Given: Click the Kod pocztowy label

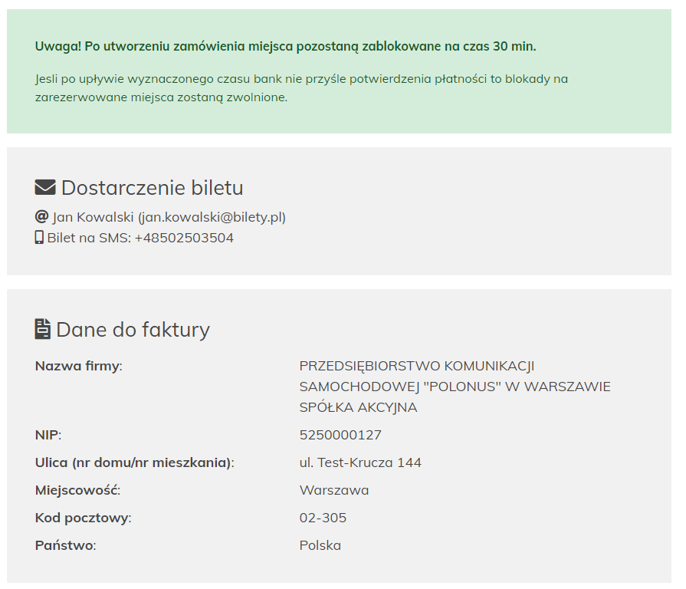Looking at the screenshot, I should (83, 518).
